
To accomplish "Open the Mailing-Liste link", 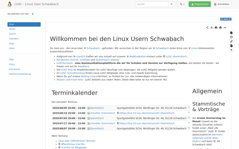I will (88, 76).
